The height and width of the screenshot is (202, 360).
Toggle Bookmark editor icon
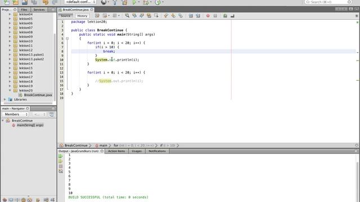pos(181,16)
